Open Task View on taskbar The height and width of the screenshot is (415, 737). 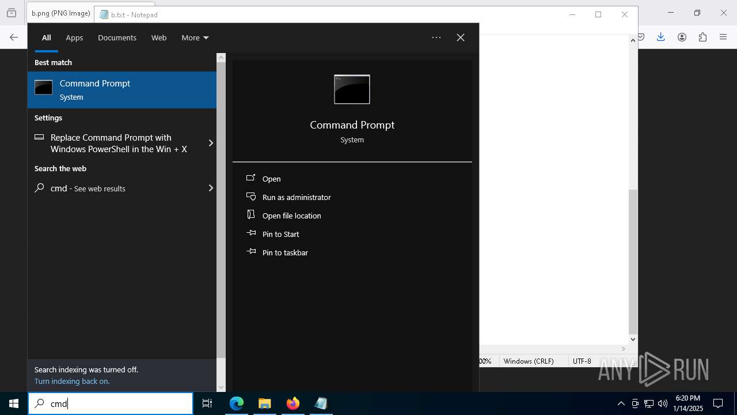click(207, 403)
